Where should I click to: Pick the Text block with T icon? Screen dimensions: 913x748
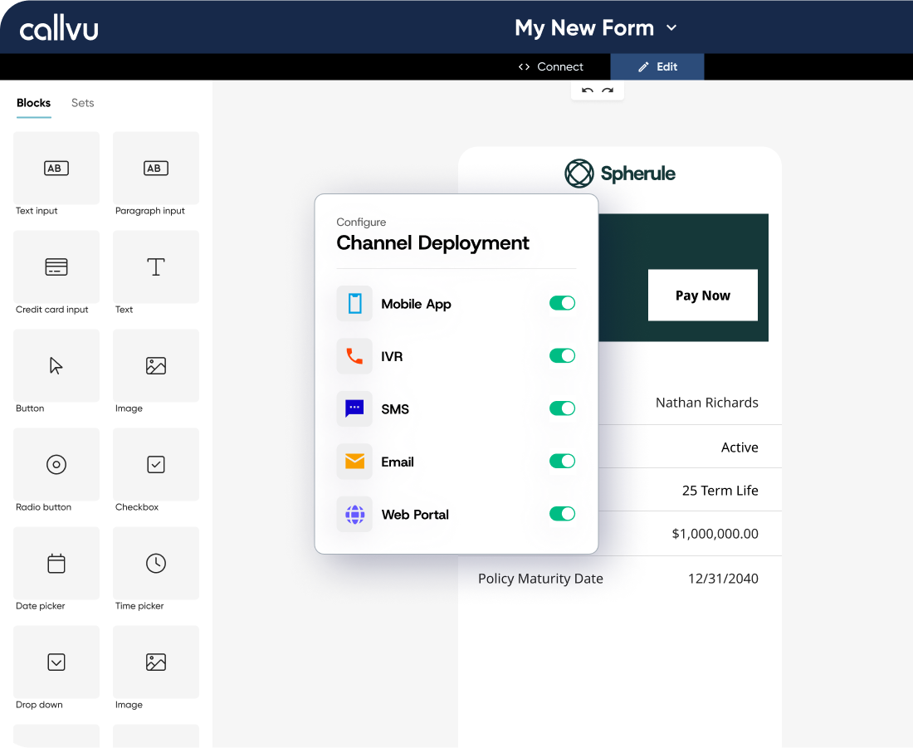(x=155, y=266)
